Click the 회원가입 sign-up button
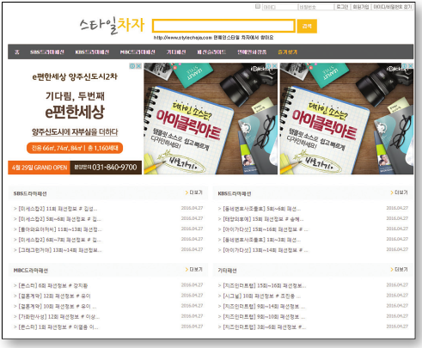The height and width of the screenshot is (348, 422). [x=361, y=7]
